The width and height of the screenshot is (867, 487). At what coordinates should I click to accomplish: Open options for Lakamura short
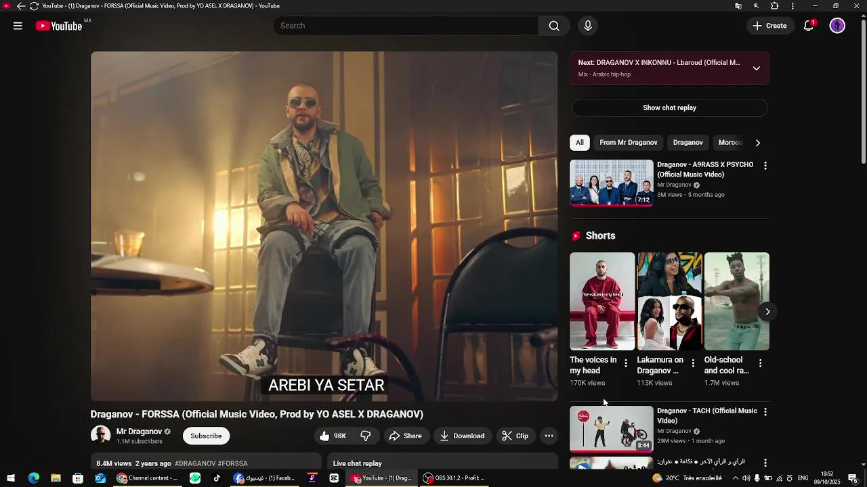pyautogui.click(x=692, y=363)
